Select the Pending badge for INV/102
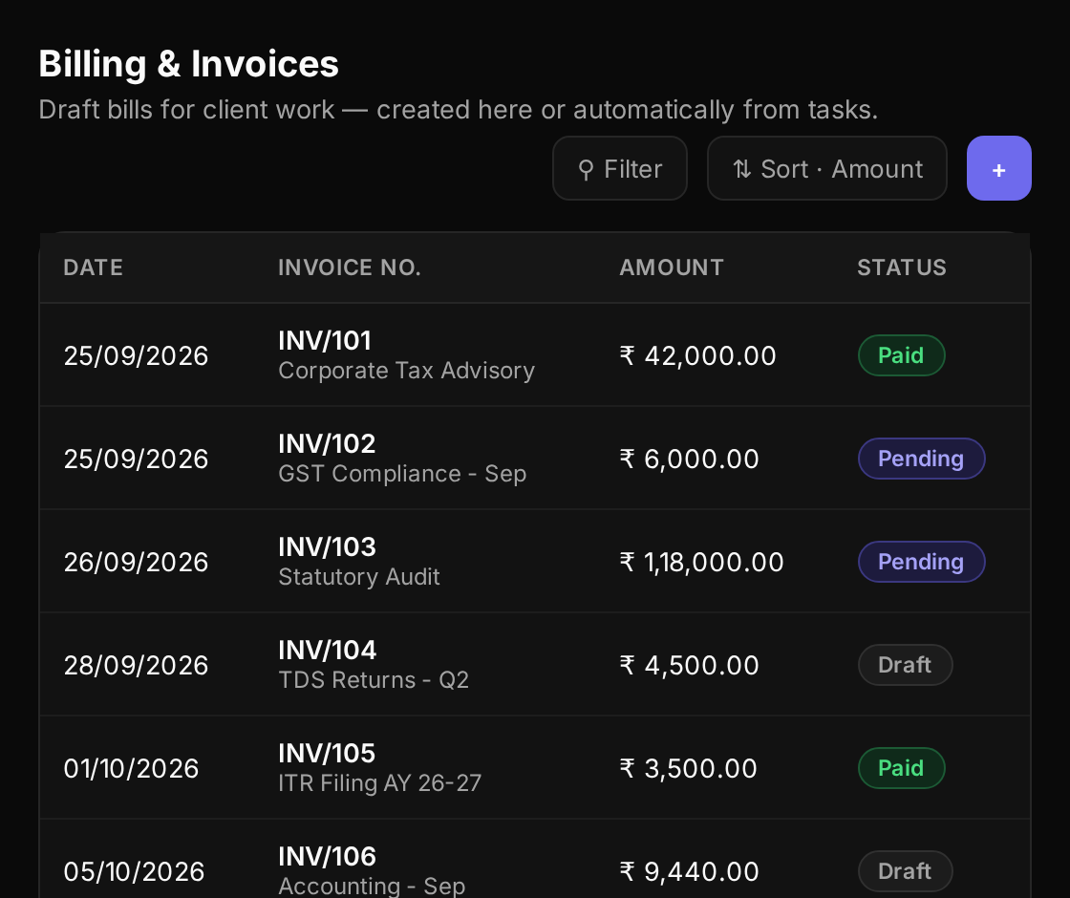Viewport: 1070px width, 898px height. click(x=921, y=459)
